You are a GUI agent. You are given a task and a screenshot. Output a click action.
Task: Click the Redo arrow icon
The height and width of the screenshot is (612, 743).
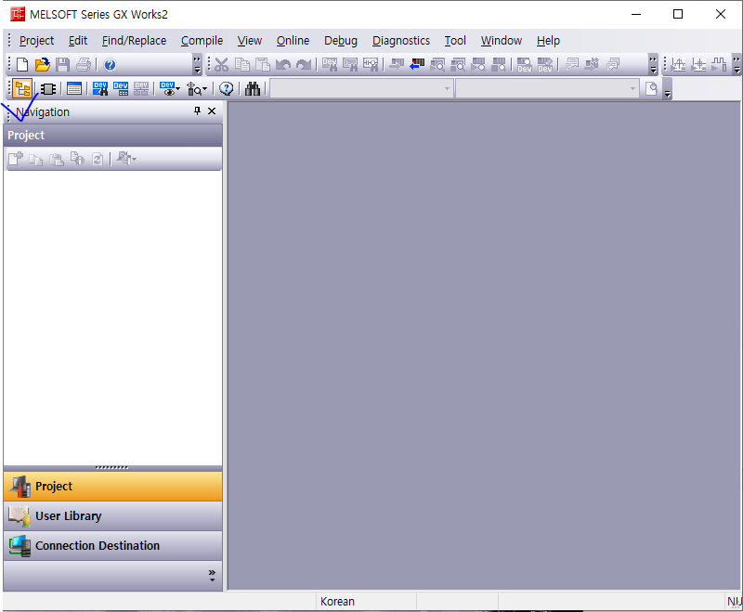tap(304, 64)
